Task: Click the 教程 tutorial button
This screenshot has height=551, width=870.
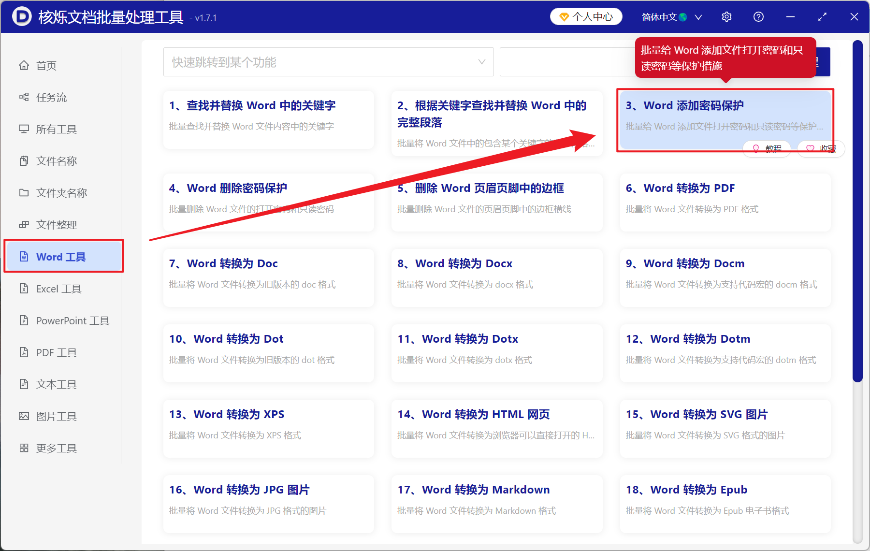Action: pos(767,148)
